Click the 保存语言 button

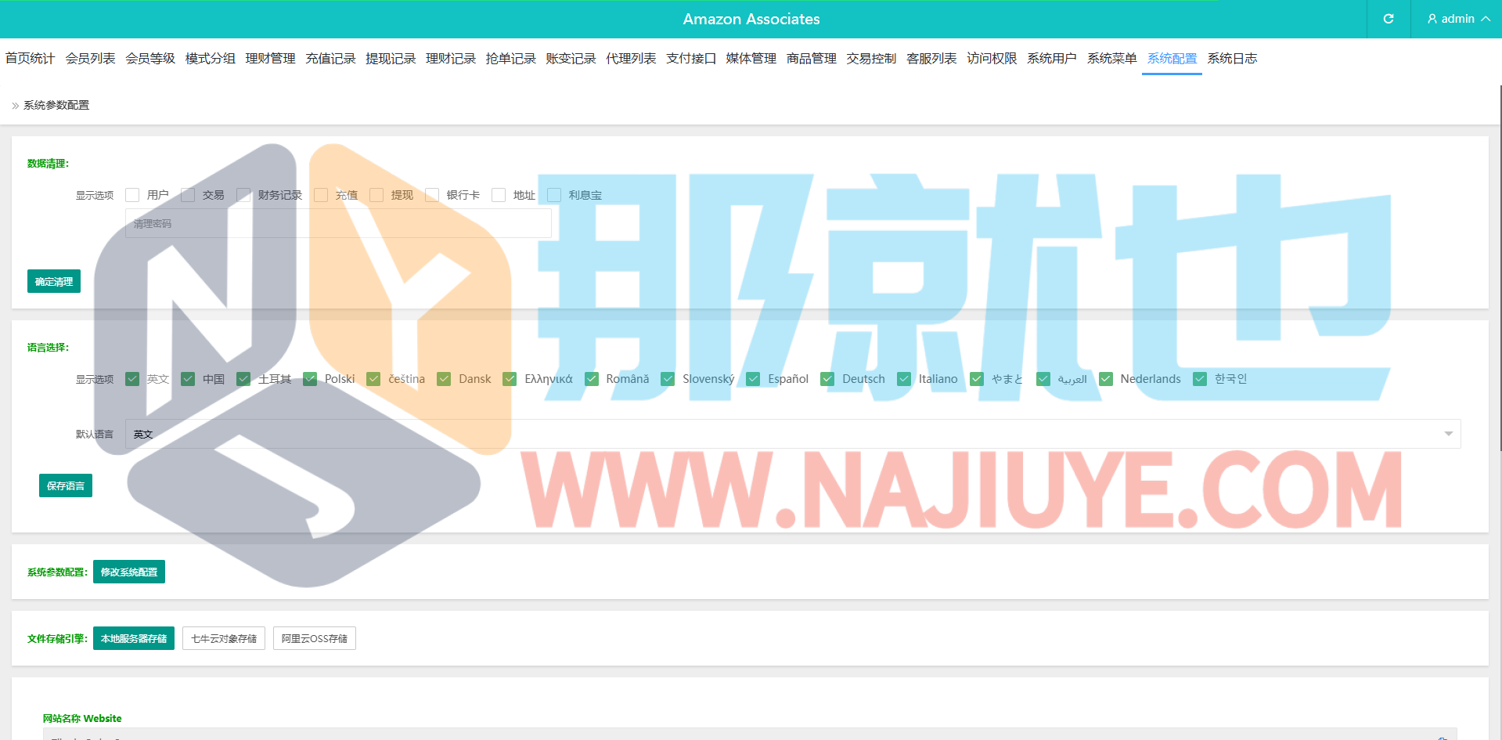(66, 486)
